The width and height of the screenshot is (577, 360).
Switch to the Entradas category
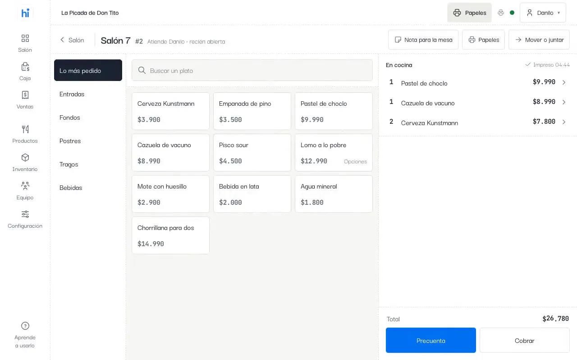point(88,94)
